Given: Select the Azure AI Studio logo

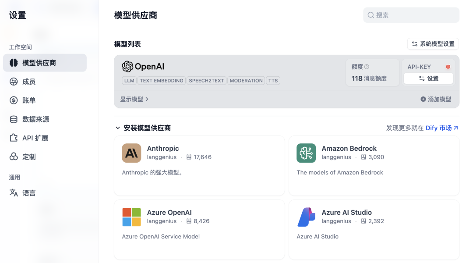Looking at the screenshot, I should (x=306, y=217).
